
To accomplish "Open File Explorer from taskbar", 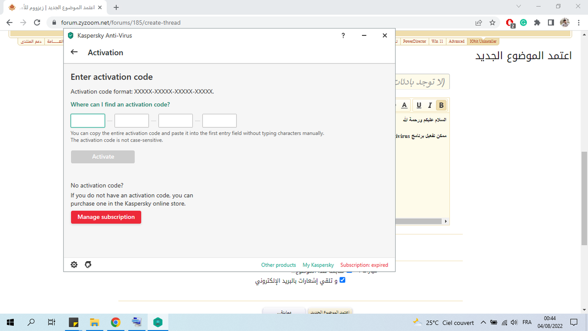I will tap(95, 322).
